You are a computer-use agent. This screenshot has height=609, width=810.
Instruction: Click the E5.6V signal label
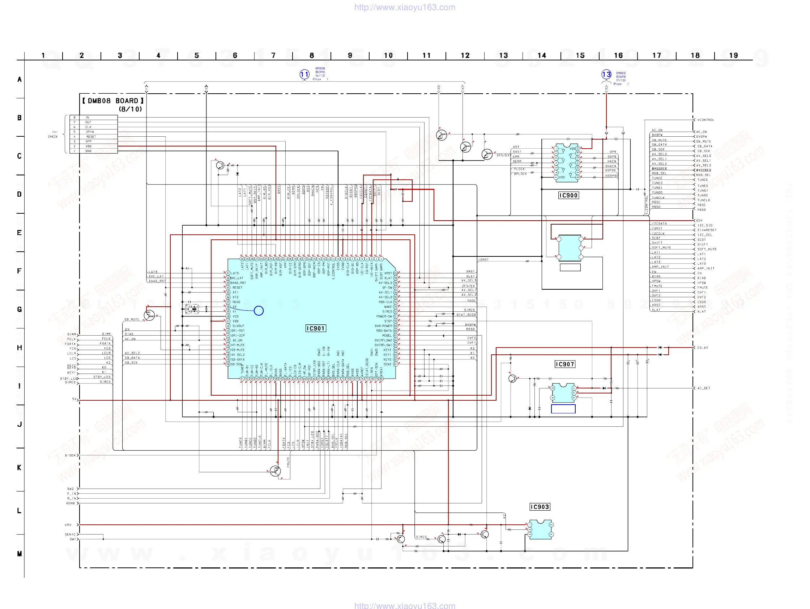(x=702, y=348)
